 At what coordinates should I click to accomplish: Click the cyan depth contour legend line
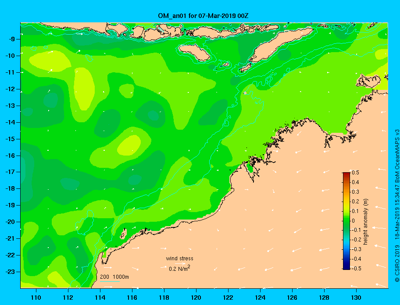[x=110, y=281]
